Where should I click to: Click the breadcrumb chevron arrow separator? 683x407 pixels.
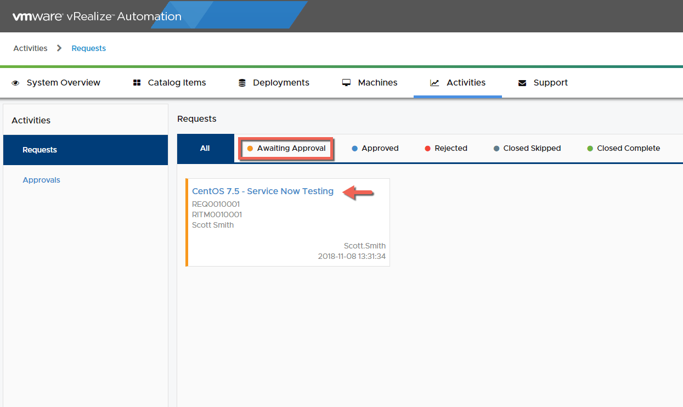[x=59, y=48]
